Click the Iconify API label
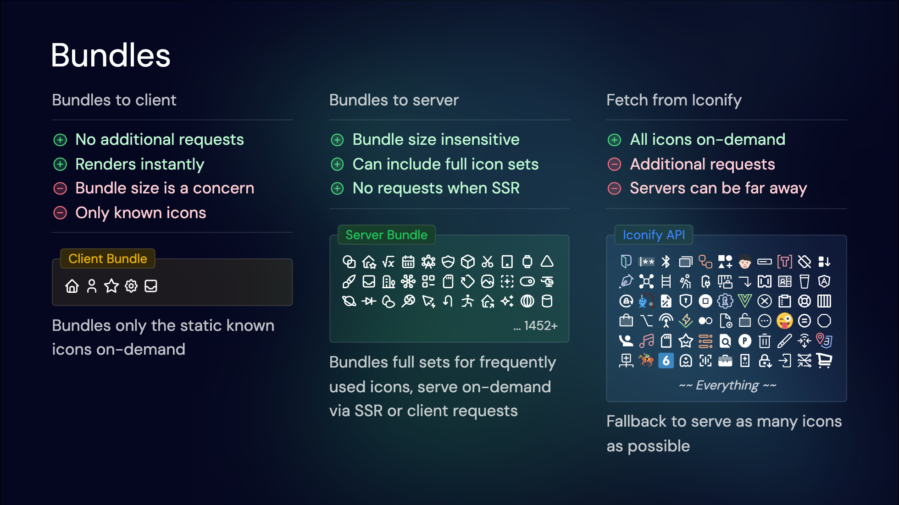 [x=654, y=235]
